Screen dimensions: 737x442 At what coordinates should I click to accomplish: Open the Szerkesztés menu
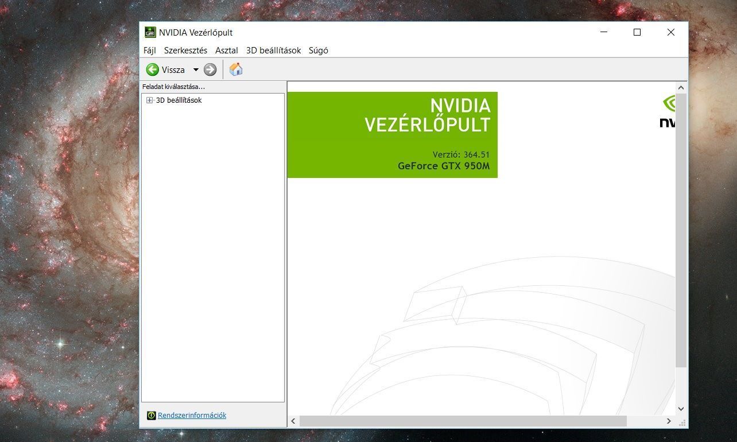(185, 51)
